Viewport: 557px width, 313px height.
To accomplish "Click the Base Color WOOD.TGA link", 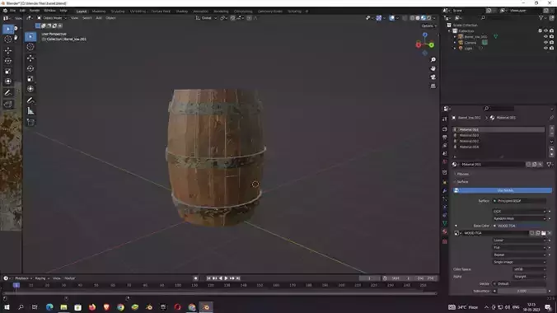I will coord(519,226).
